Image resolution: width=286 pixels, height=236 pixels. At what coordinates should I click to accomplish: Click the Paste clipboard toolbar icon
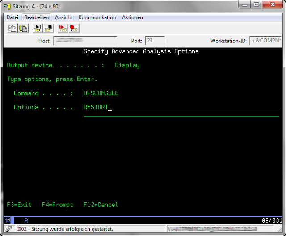[23, 28]
